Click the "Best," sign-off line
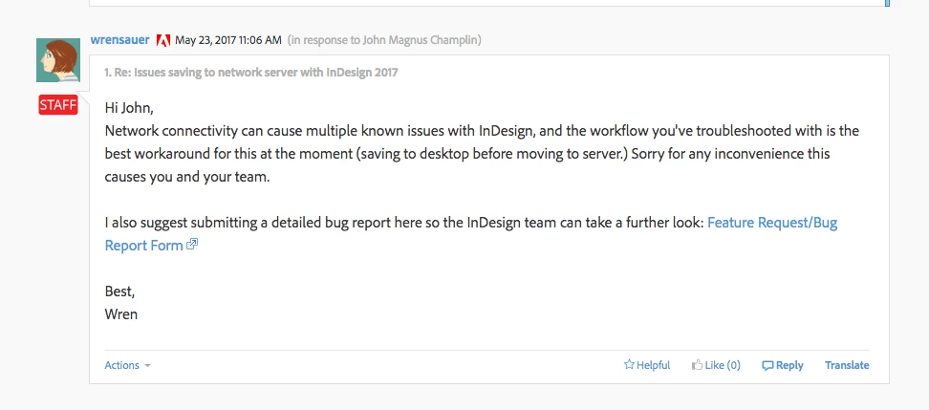The height and width of the screenshot is (410, 929). (x=119, y=291)
